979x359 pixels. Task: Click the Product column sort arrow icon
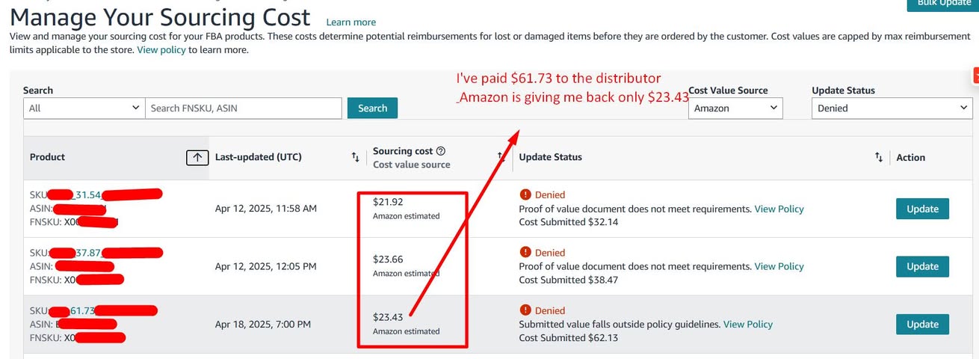(197, 157)
